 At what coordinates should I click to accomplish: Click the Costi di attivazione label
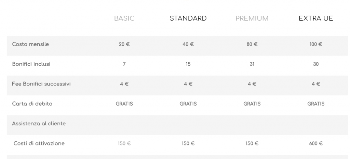[x=39, y=143]
